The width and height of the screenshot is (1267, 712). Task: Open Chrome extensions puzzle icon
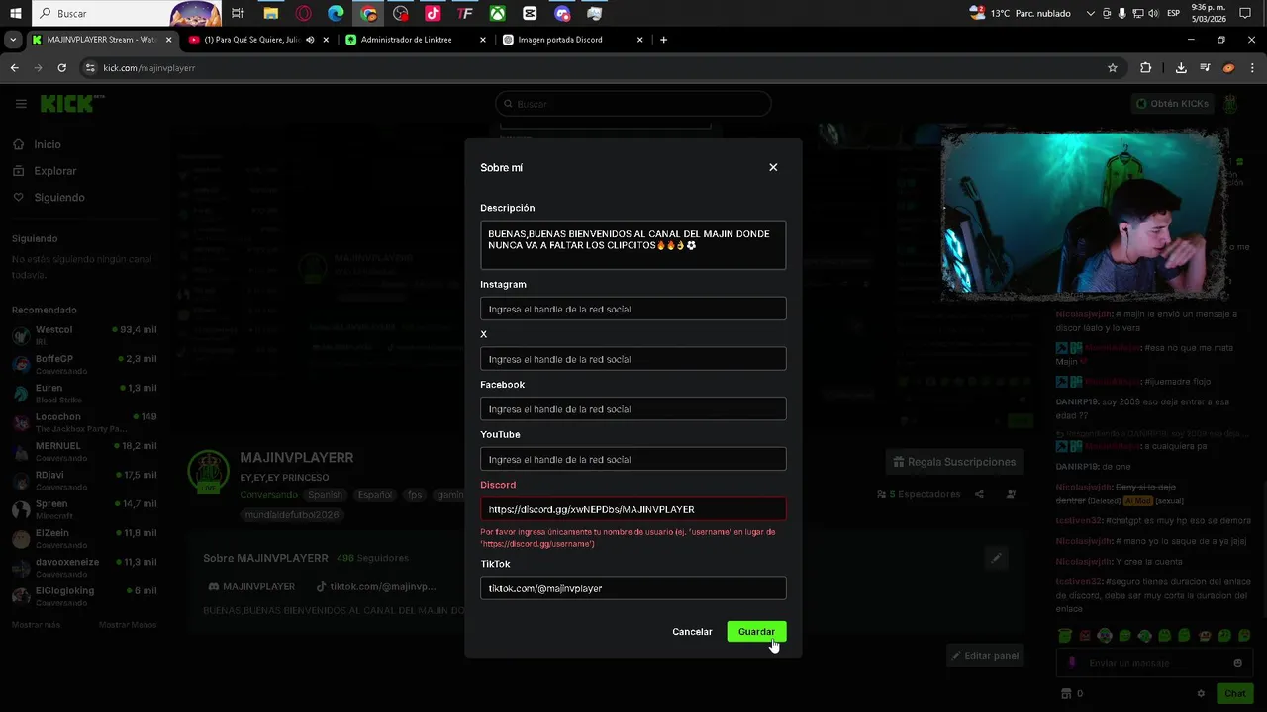click(1145, 68)
